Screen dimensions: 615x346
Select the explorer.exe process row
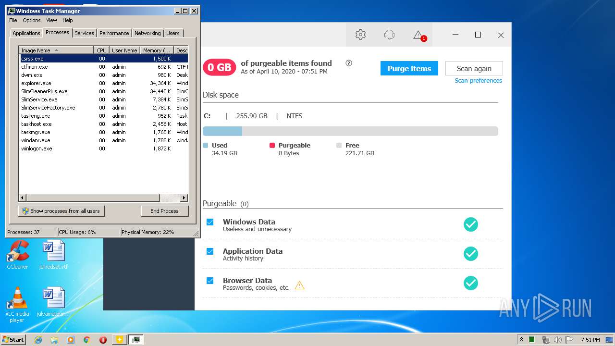point(103,83)
